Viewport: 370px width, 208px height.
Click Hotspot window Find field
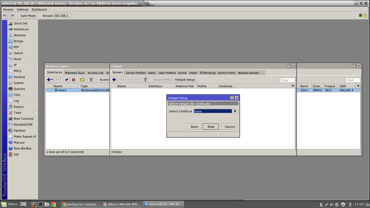point(287,80)
